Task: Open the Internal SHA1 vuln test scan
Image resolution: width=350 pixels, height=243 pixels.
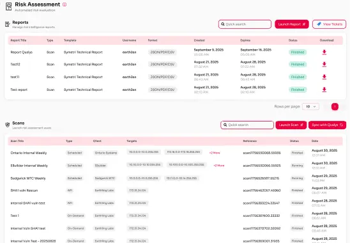Action: (x=27, y=203)
